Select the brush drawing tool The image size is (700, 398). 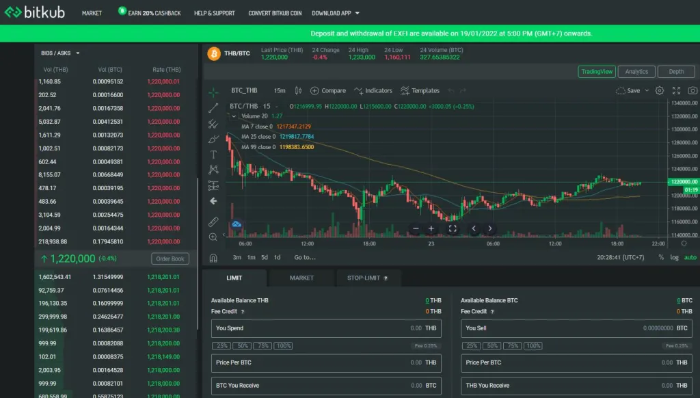tap(213, 139)
